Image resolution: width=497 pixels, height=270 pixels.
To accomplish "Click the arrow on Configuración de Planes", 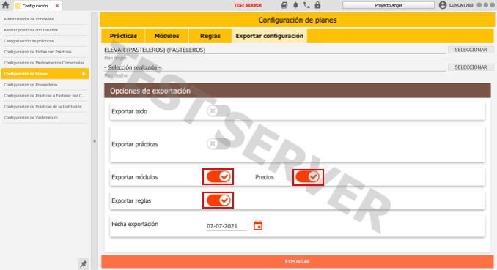I will (x=84, y=74).
